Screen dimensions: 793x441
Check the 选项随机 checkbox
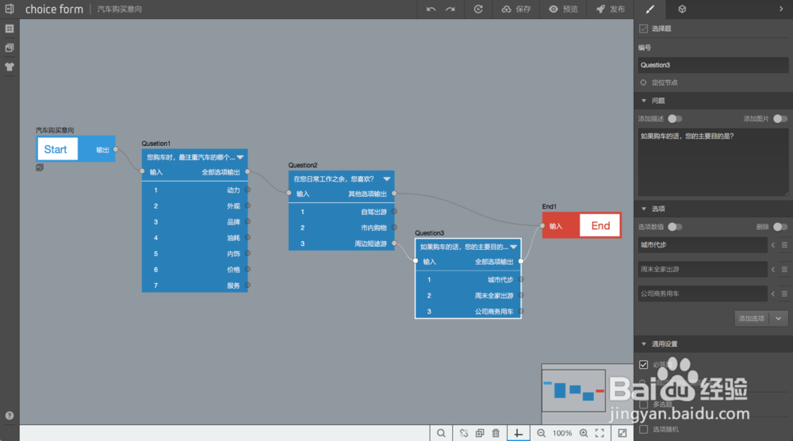pyautogui.click(x=643, y=429)
